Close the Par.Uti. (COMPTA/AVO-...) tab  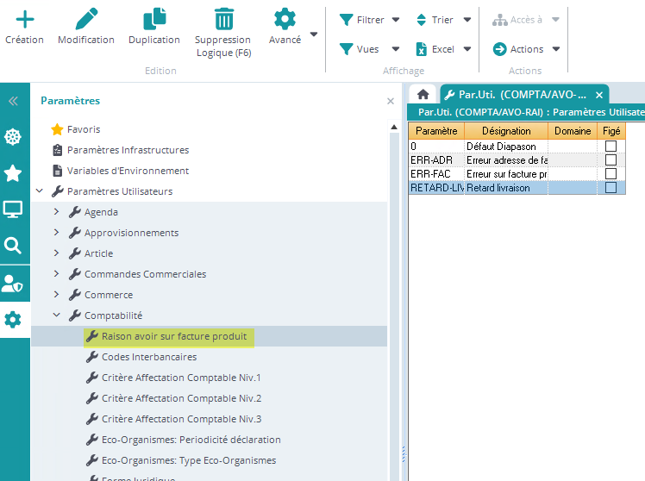tap(599, 95)
